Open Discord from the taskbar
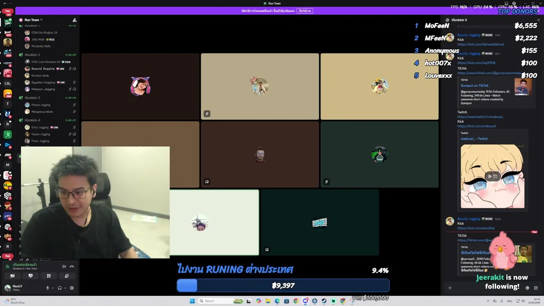 tap(305, 301)
